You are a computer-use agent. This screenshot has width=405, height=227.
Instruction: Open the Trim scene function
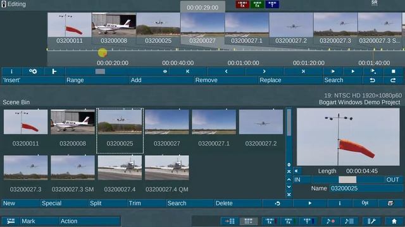tap(147, 203)
